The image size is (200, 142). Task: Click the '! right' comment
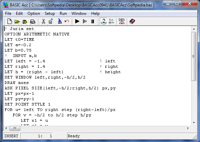click(x=109, y=67)
